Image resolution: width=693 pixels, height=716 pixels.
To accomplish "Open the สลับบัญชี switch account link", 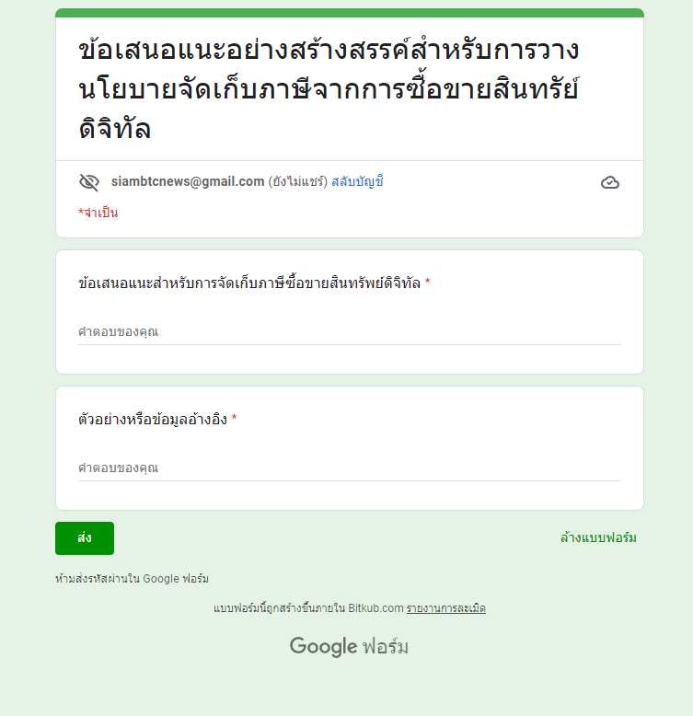I will click(357, 181).
